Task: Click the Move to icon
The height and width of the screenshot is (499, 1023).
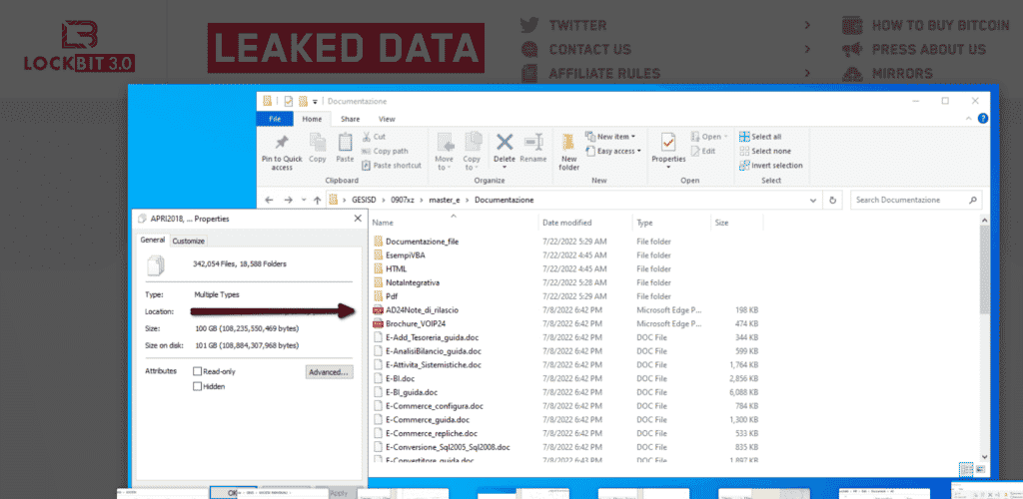Action: 445,142
